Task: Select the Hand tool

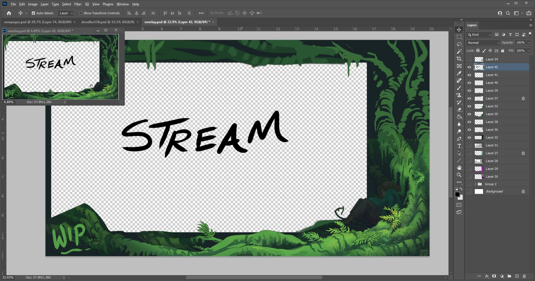Action: 459,168
